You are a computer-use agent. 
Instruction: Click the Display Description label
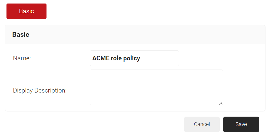coord(40,90)
